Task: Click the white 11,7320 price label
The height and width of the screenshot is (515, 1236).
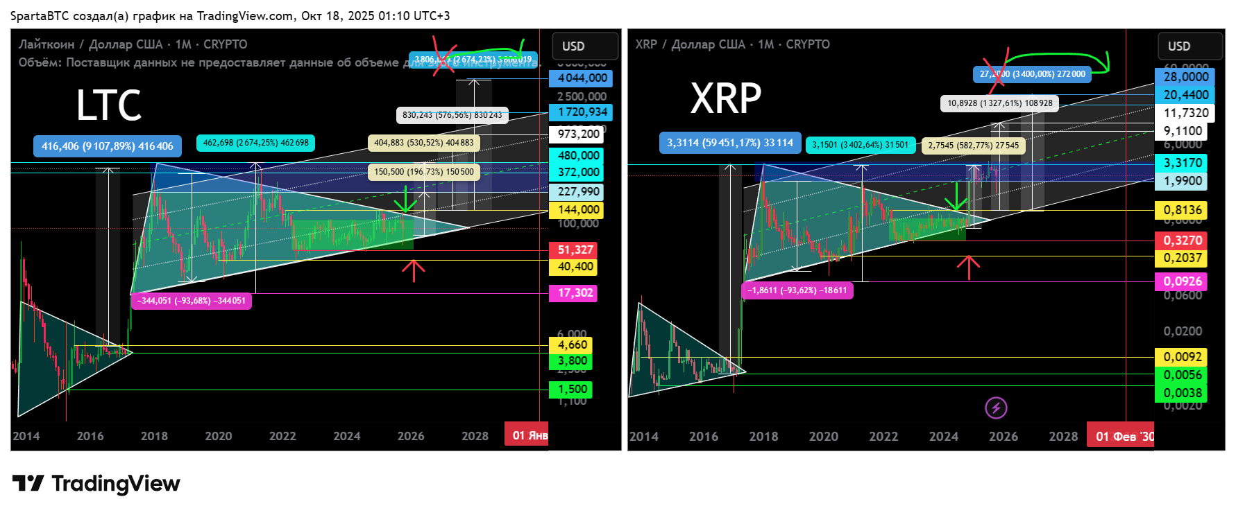Action: [x=1185, y=112]
